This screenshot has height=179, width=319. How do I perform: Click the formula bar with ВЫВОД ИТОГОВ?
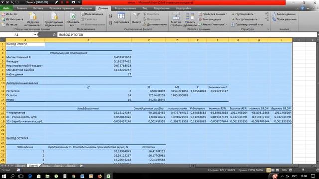187,35
